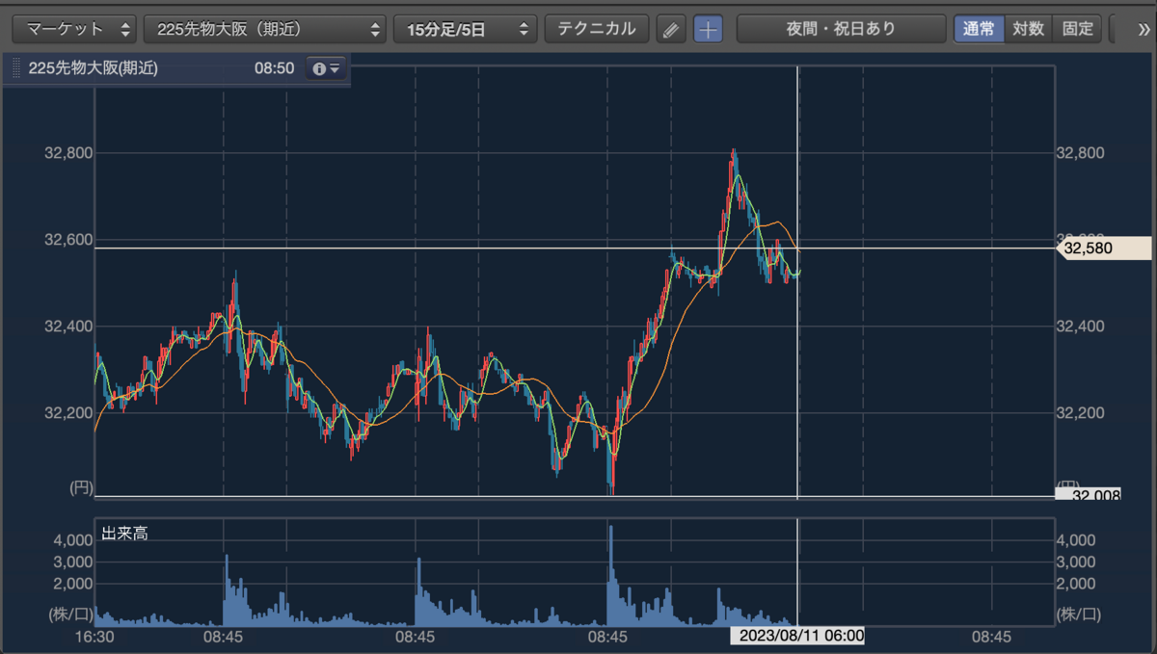Click the right-axis 32,800 price label
The height and width of the screenshot is (654, 1157).
(1081, 152)
